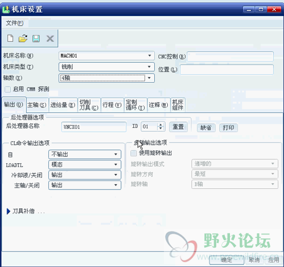Open the 文件(F) menu
The image size is (284, 267).
15,23
